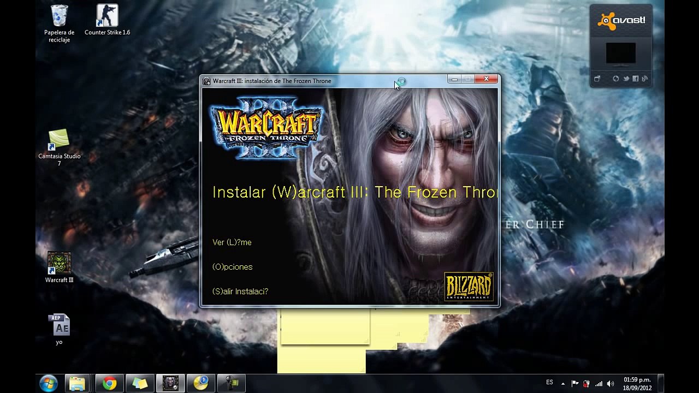Open avast Facebook link in gadget

coord(635,79)
